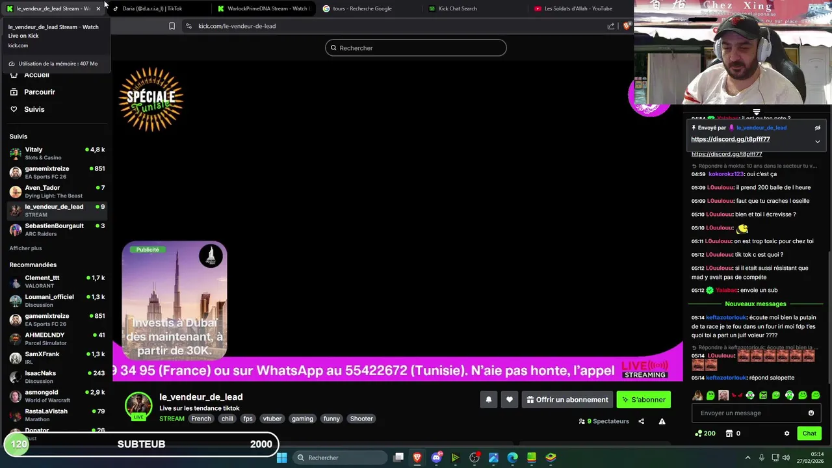Open the chat shop icon

coord(729,434)
